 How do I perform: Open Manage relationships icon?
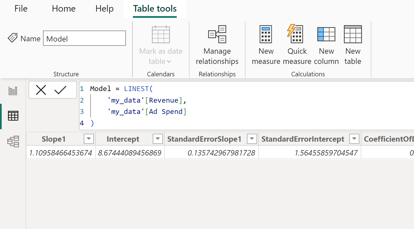point(217,34)
